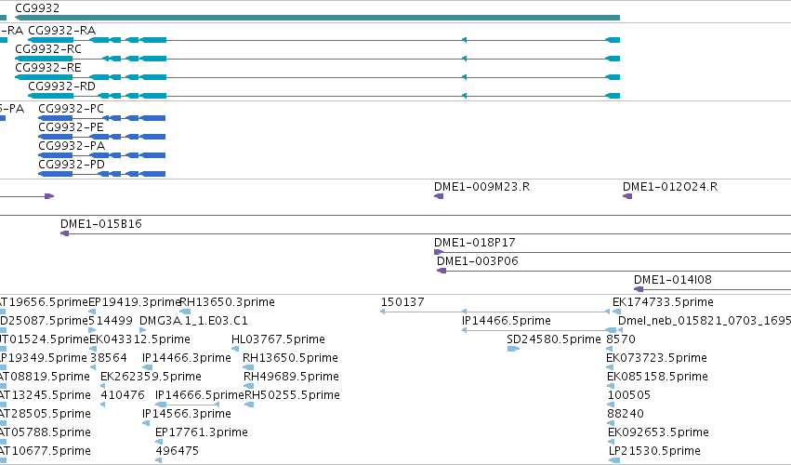Select the DME1-014I08 BAC label
This screenshot has width=791, height=465.
pyautogui.click(x=672, y=280)
